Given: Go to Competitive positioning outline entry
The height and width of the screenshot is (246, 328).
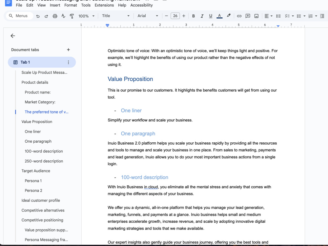Looking at the screenshot, I should point(42,220).
